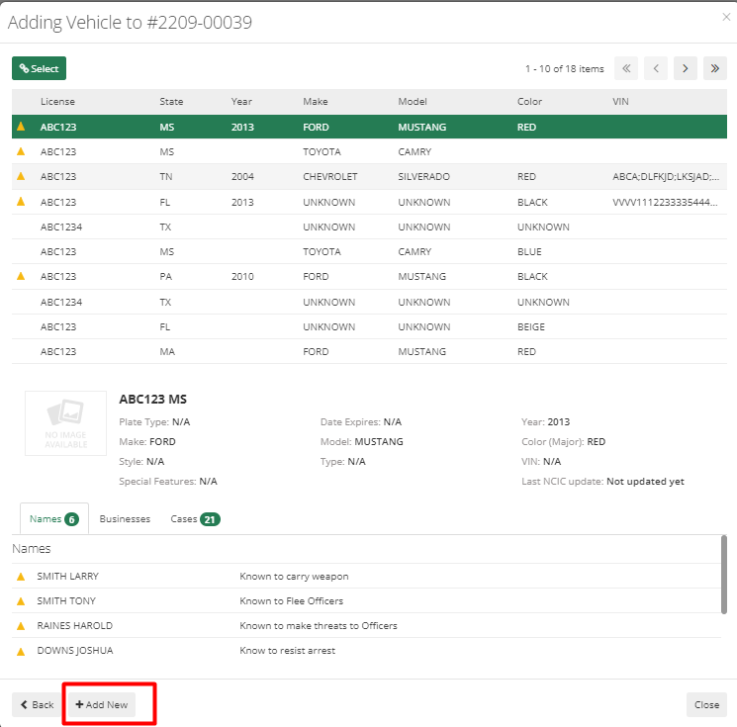Click the Make column header
Image resolution: width=737 pixels, height=727 pixels.
point(316,102)
